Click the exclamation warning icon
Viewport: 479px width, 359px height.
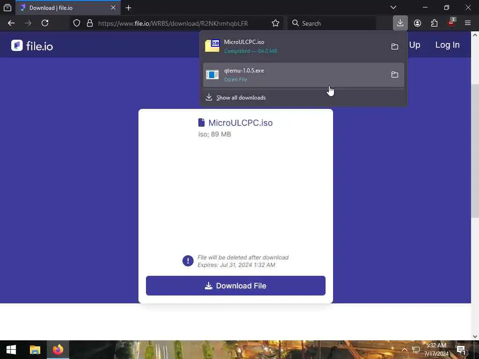pyautogui.click(x=188, y=261)
